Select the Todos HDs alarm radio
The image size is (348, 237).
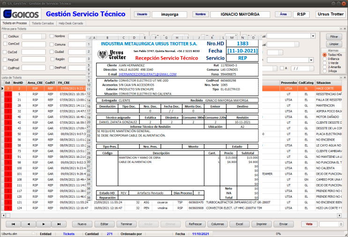click(325, 55)
